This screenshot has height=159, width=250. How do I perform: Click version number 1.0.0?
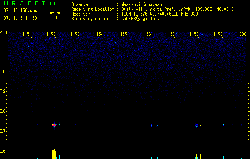(x=54, y=3)
